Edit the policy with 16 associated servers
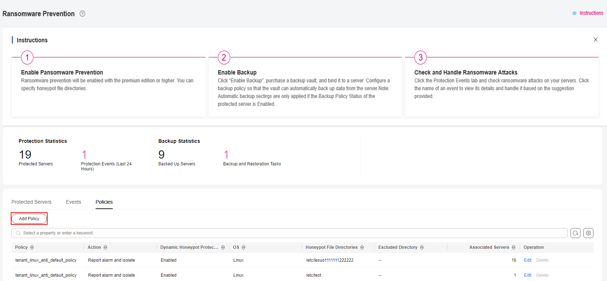This screenshot has width=607, height=281. pos(528,260)
